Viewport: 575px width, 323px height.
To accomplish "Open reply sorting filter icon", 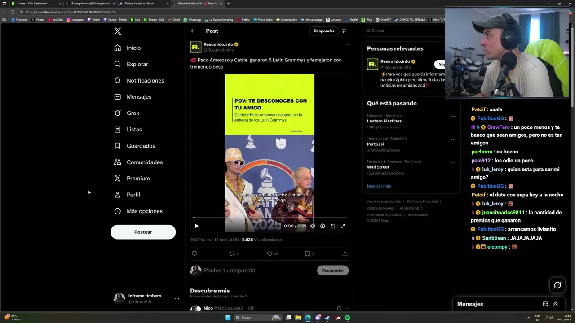I will coord(344,31).
